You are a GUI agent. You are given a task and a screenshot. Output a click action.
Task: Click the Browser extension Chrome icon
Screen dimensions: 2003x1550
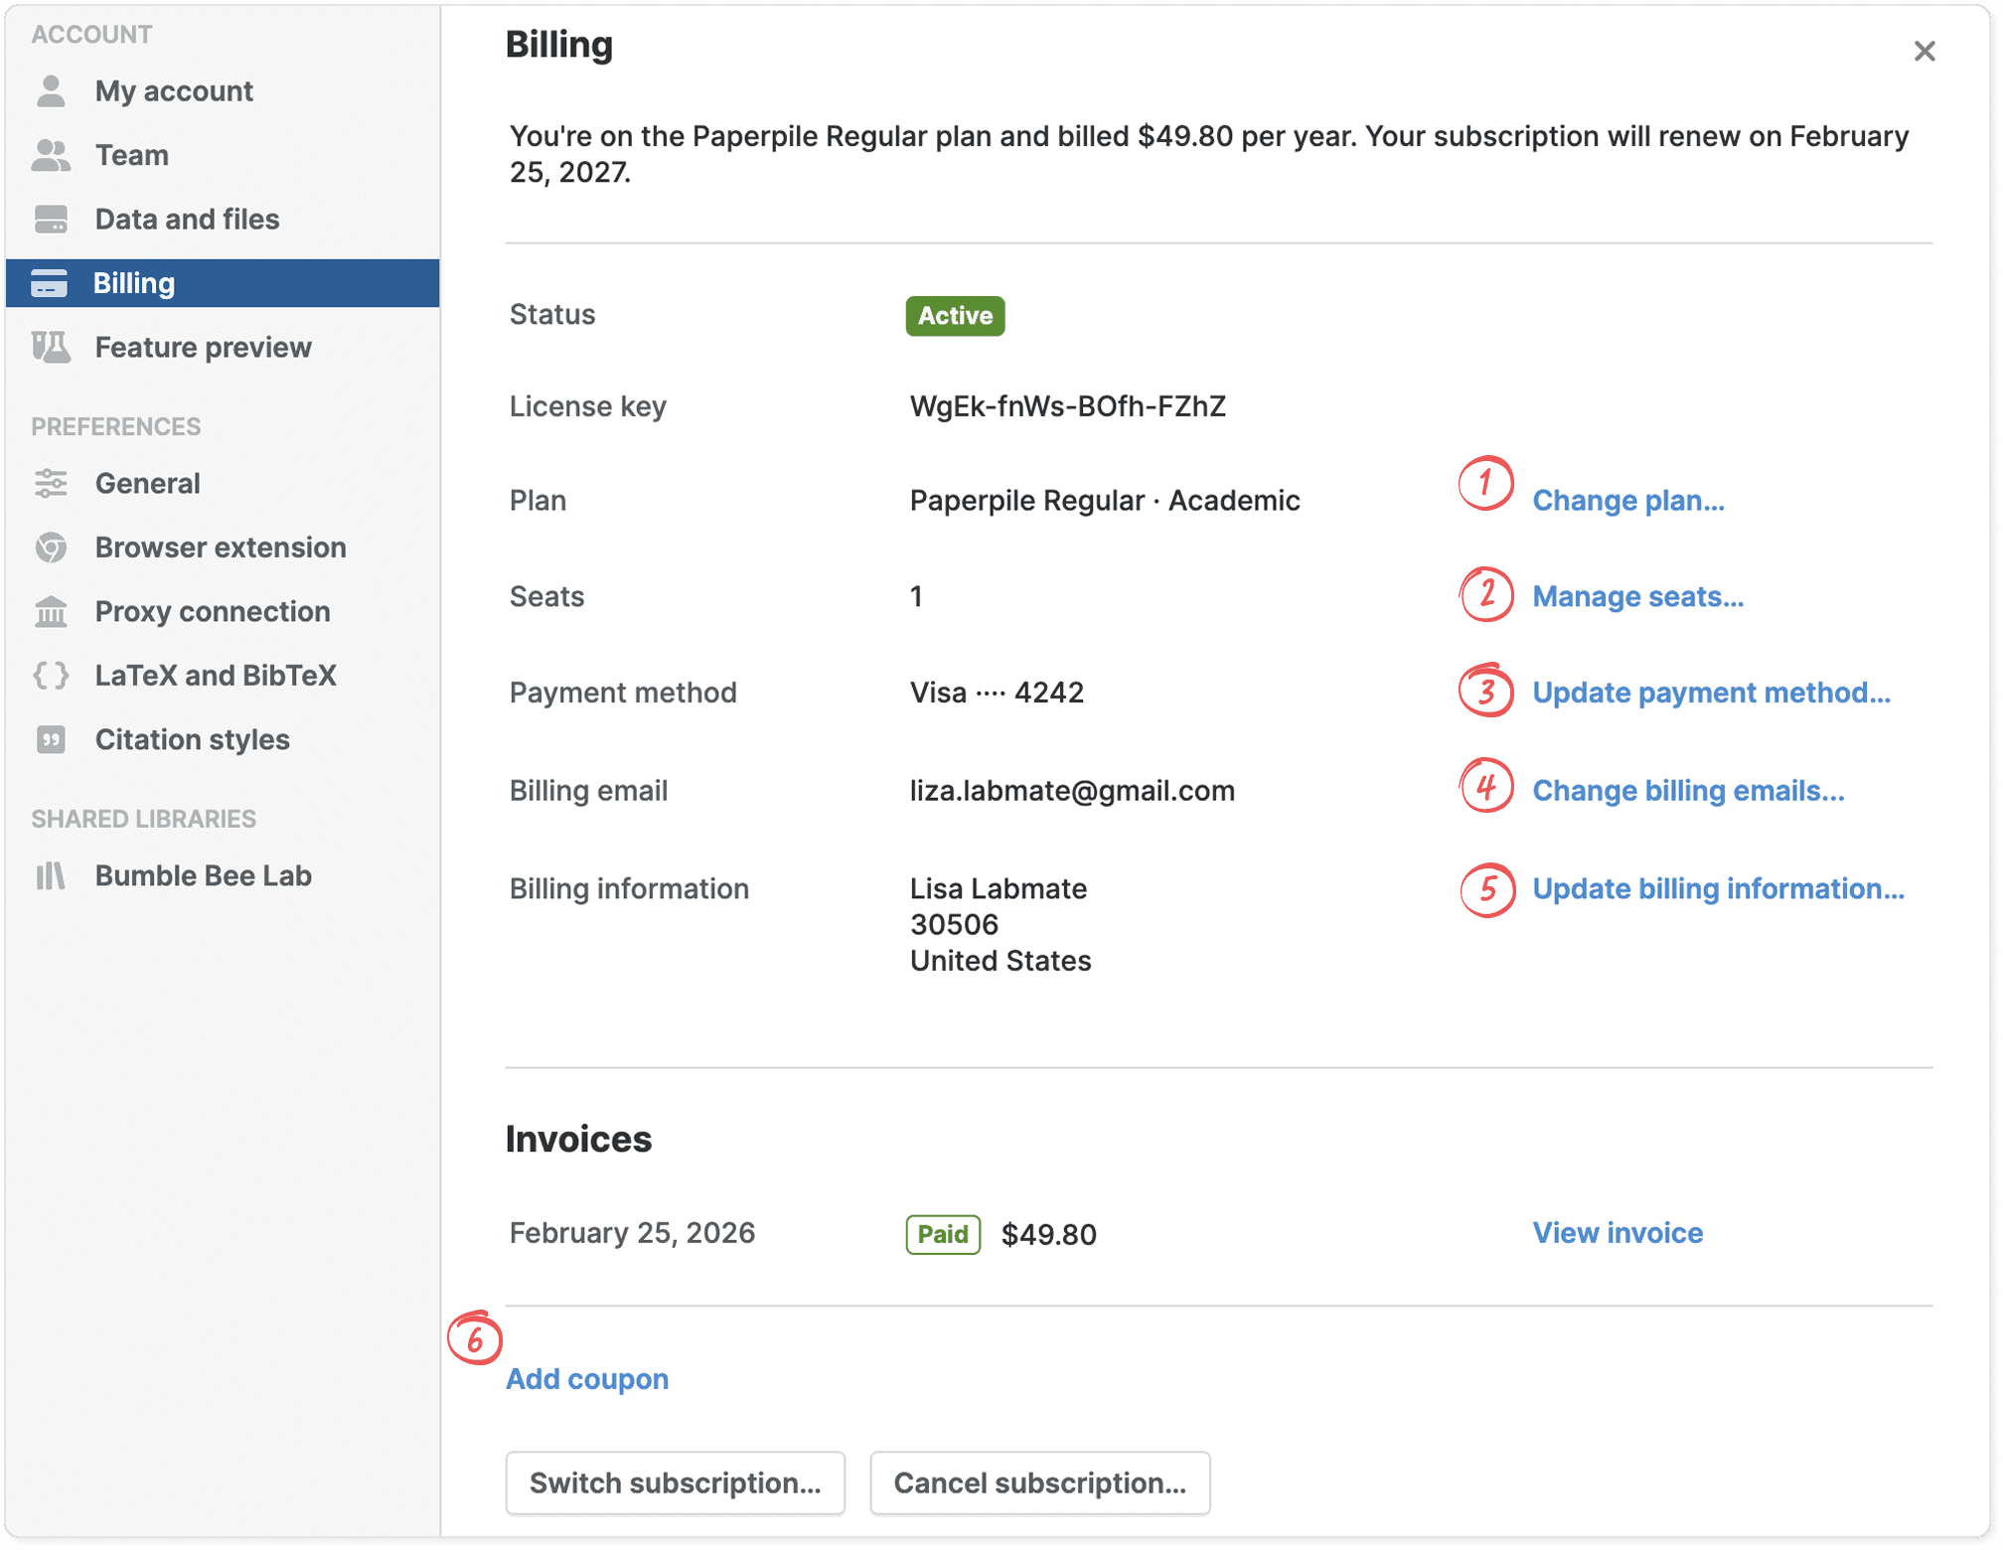click(51, 547)
